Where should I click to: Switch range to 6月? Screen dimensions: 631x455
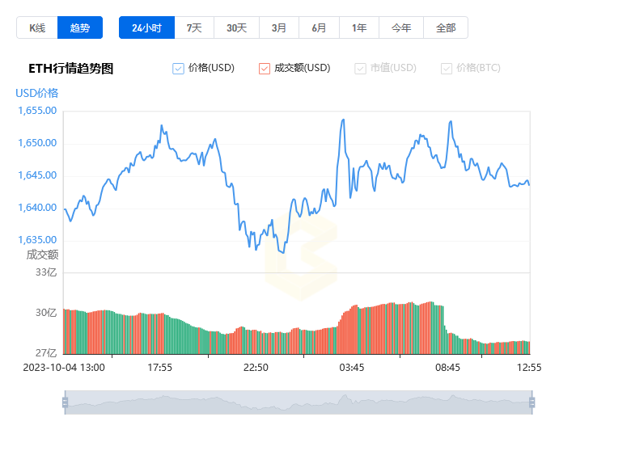[x=319, y=27]
